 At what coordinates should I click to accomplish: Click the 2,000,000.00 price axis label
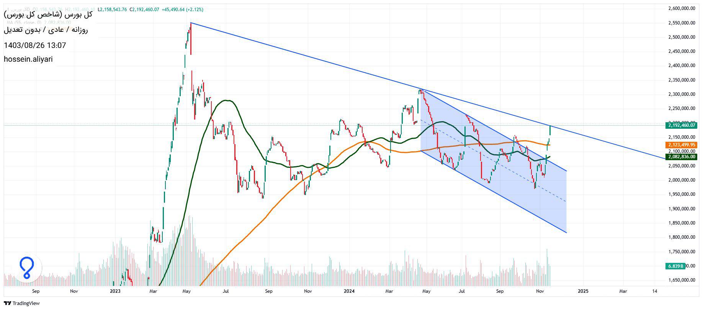pos(682,180)
